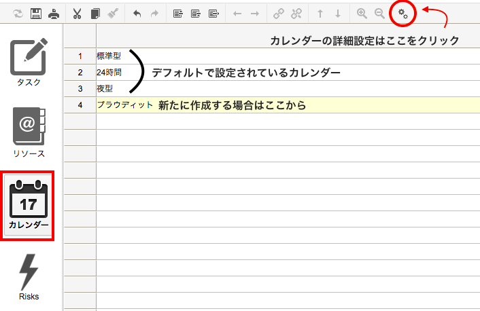Link tasks with the chain icon
Screen dimensions: 480x311
[279, 14]
